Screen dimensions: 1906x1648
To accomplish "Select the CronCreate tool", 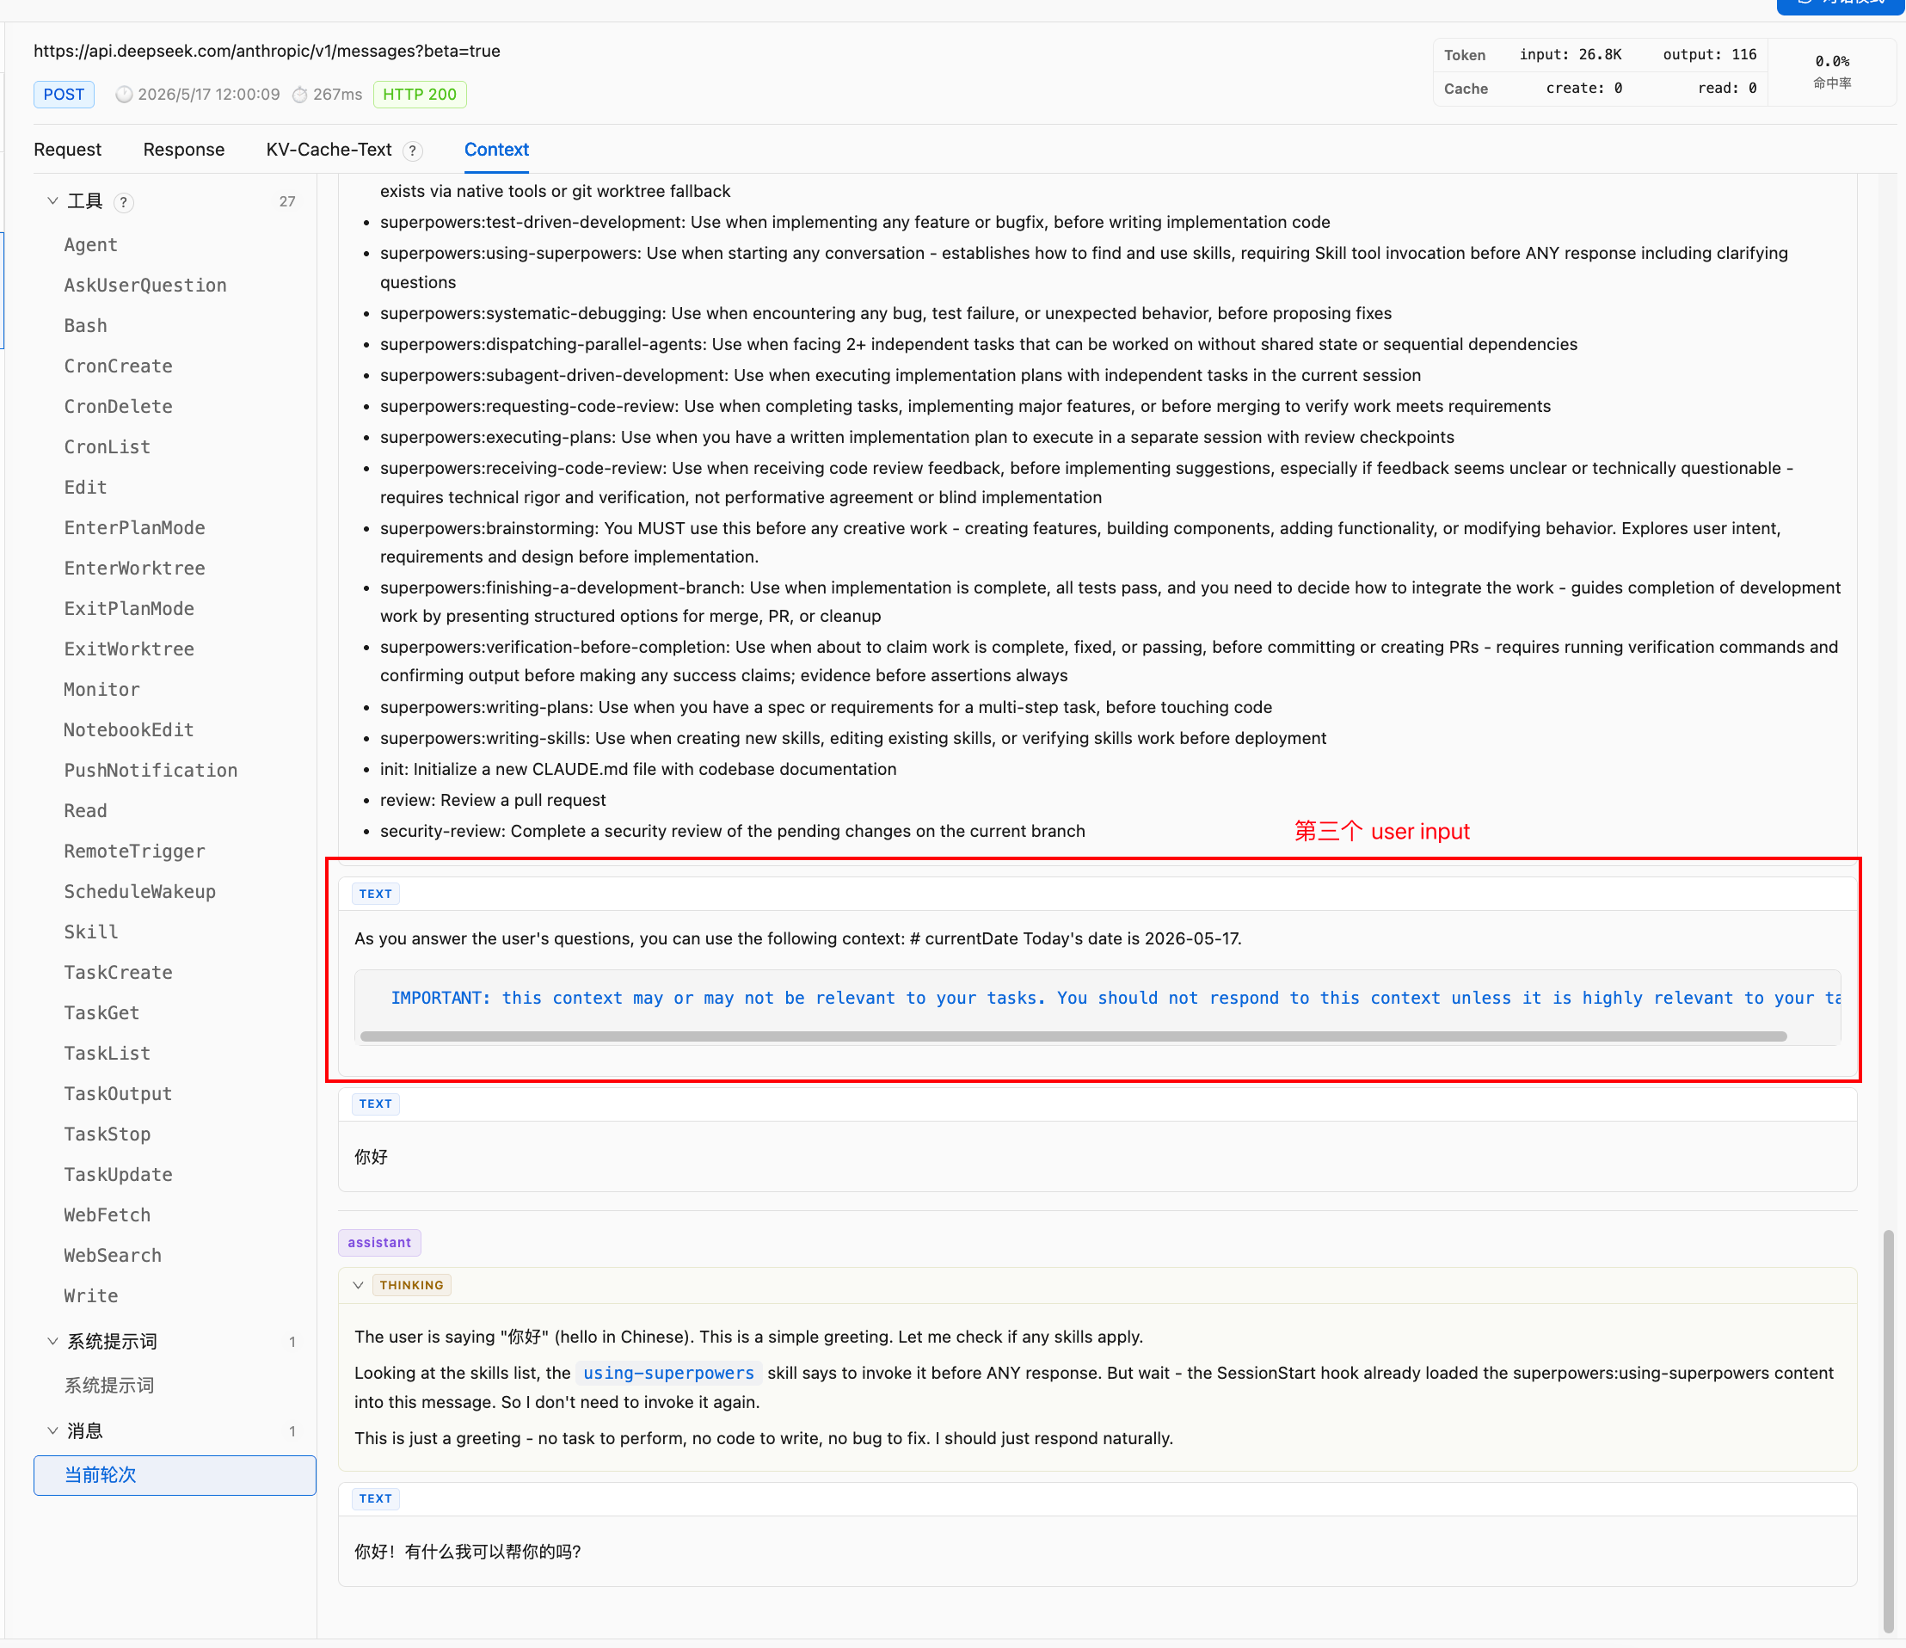I will click(x=118, y=367).
